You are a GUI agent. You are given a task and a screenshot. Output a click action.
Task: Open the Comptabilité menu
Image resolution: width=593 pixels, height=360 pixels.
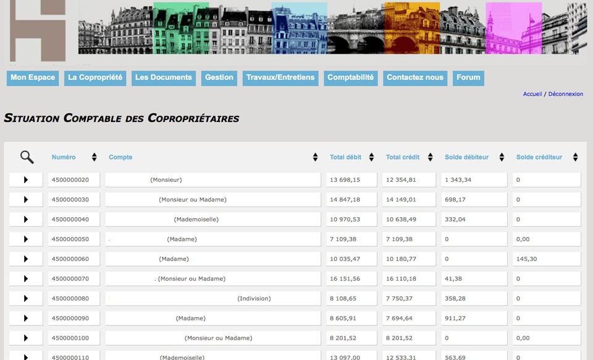click(x=351, y=78)
